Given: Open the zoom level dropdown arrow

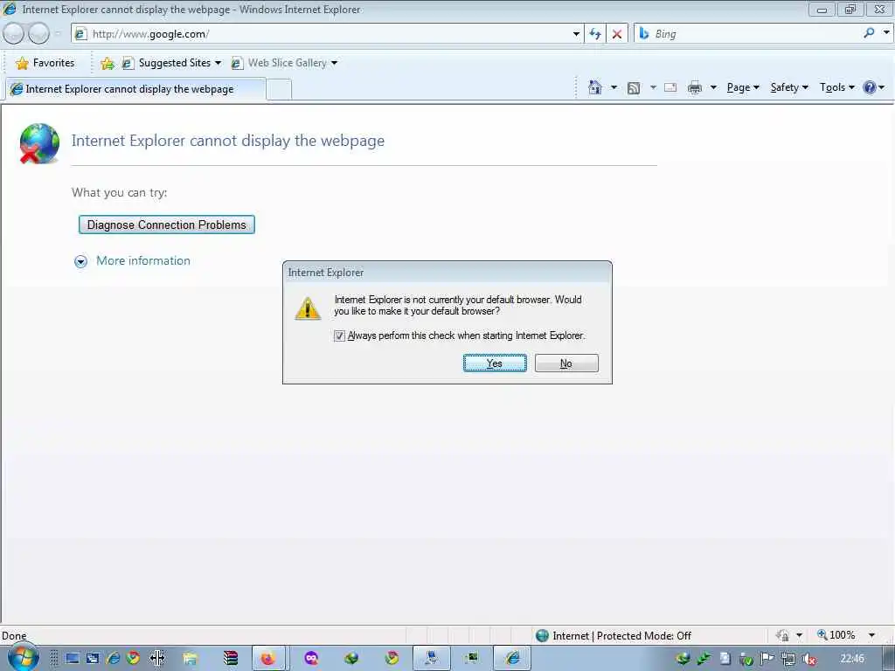Looking at the screenshot, I should [x=871, y=635].
